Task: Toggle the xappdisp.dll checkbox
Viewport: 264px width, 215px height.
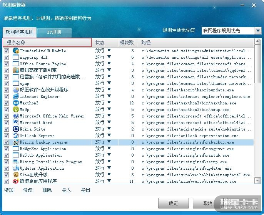Action: pyautogui.click(x=7, y=57)
